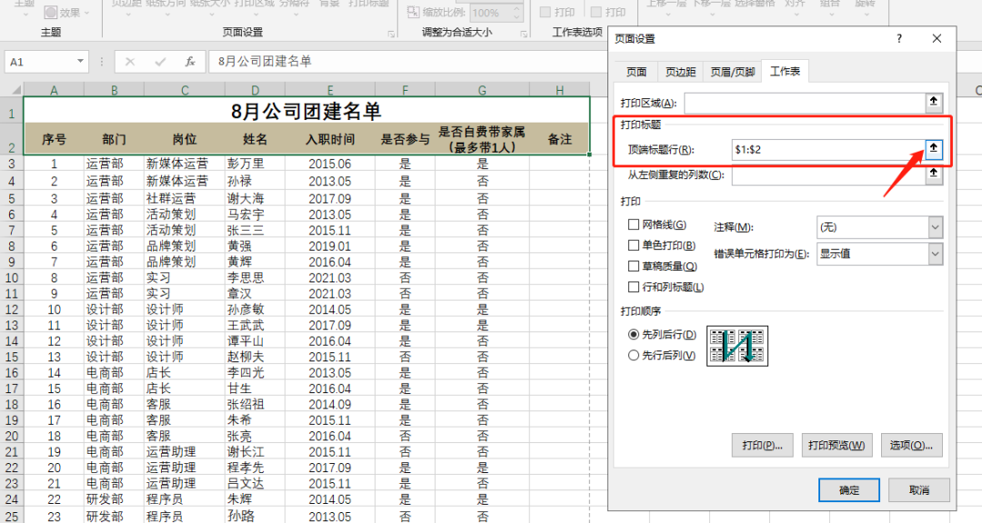The width and height of the screenshot is (982, 523).
Task: Click 打印区域 input field
Action: point(806,103)
